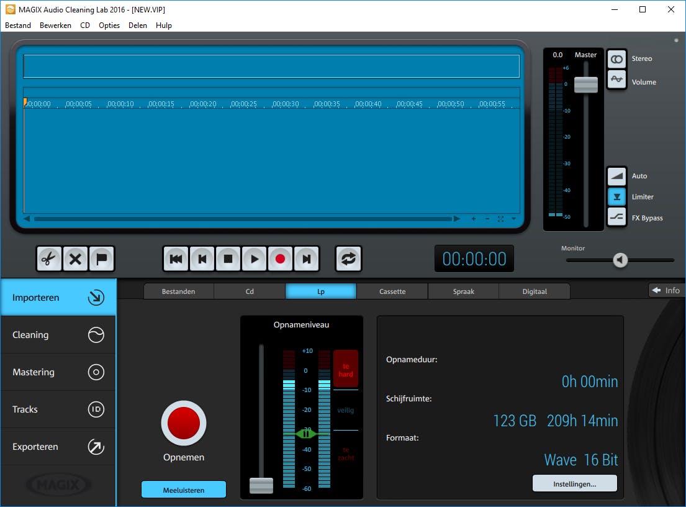Screen dimensions: 686x507
Task: Click the 00:00:00 time counter display
Action: point(474,258)
